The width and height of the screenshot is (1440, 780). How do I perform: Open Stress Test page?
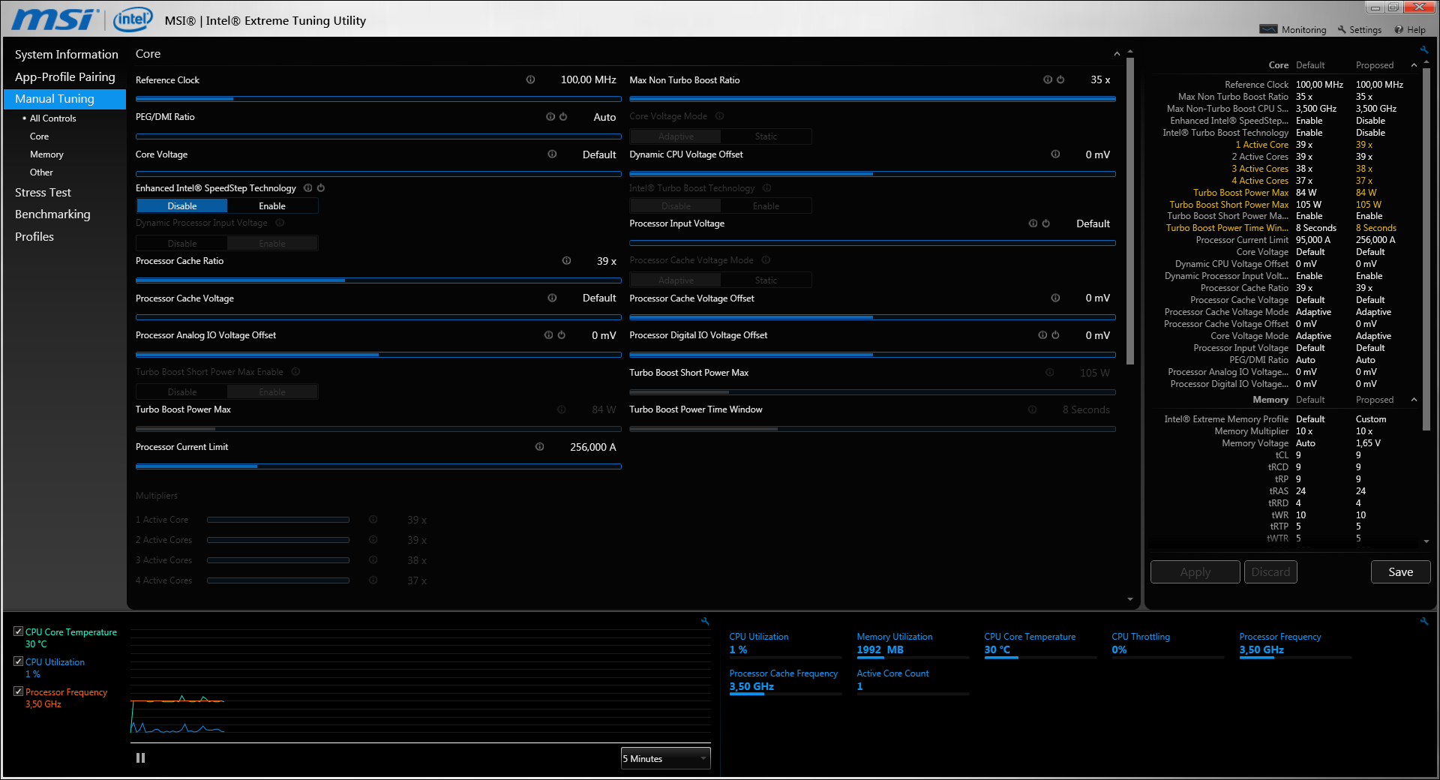[43, 193]
